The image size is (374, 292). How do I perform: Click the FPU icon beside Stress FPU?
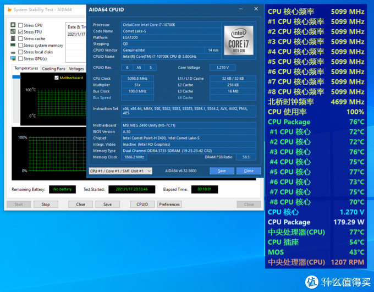pyautogui.click(x=13, y=31)
